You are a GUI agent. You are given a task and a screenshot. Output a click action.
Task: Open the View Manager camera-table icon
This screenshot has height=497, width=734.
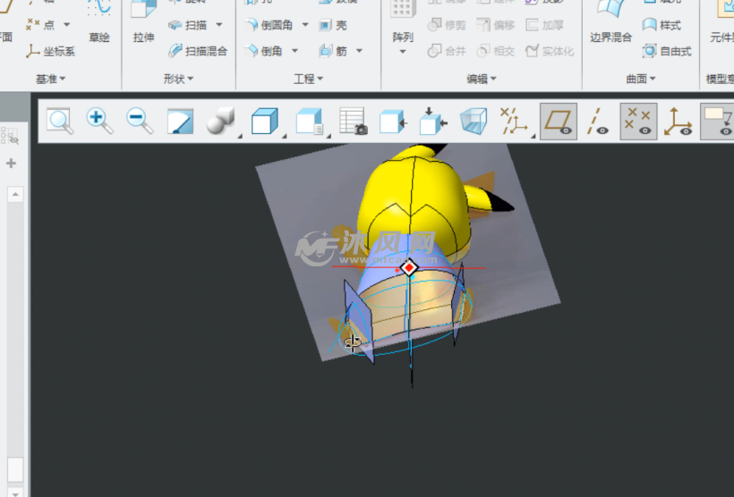(354, 122)
